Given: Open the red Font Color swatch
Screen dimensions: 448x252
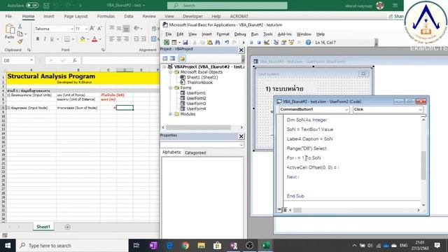Looking at the screenshot, I should click(94, 39).
